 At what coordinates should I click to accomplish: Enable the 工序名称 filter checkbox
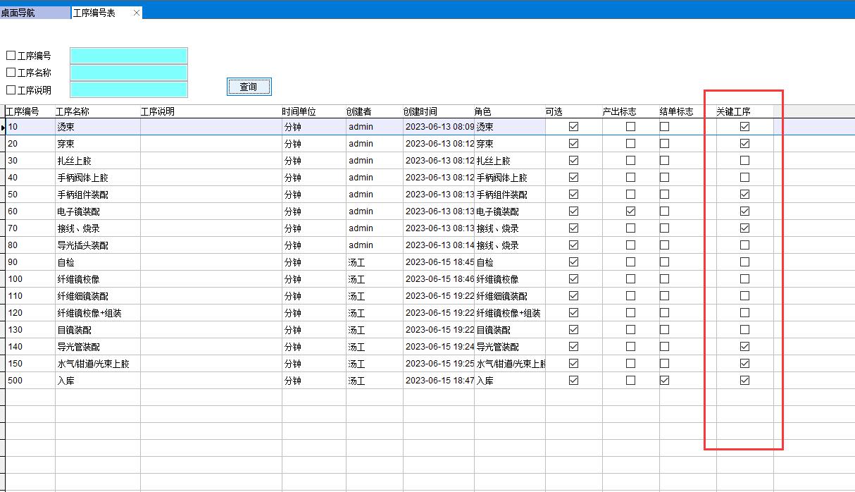click(x=11, y=73)
